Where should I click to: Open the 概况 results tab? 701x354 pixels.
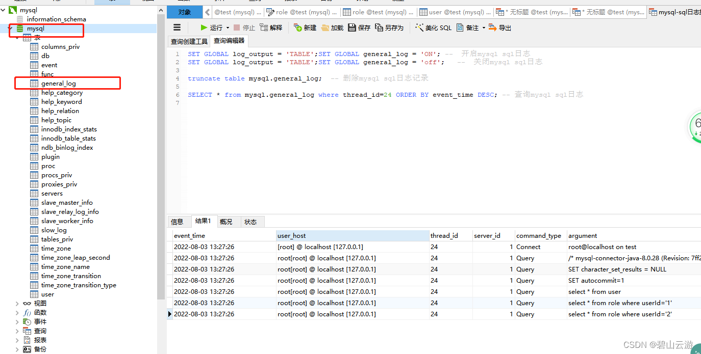(228, 221)
